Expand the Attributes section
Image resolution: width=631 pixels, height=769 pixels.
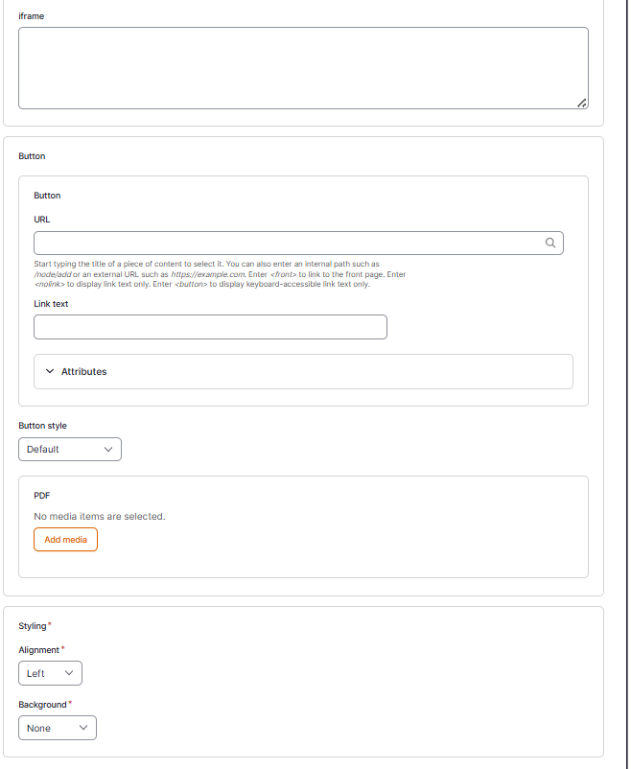303,372
